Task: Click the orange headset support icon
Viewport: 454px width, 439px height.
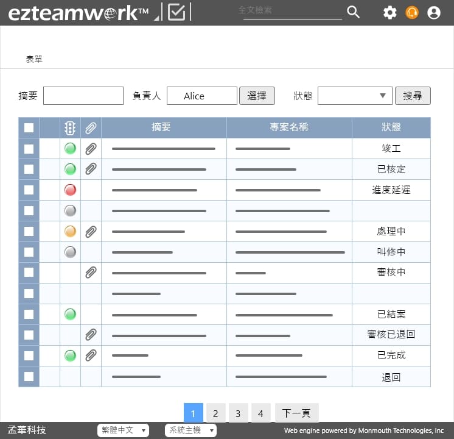Action: [412, 12]
